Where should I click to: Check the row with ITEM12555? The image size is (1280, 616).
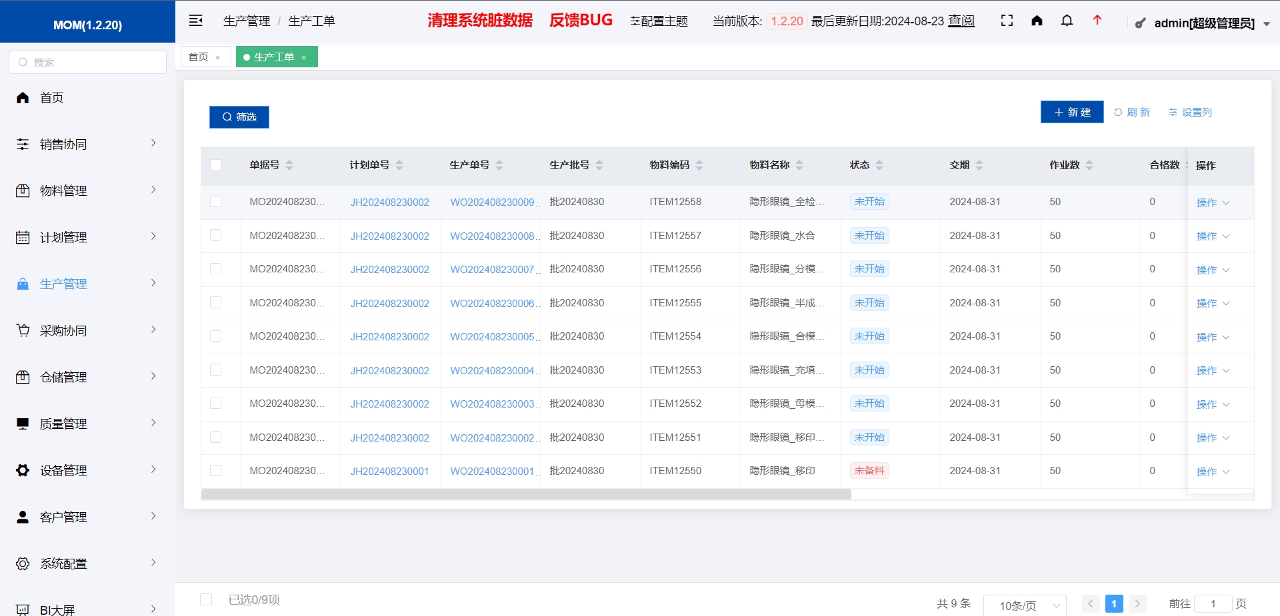[215, 302]
